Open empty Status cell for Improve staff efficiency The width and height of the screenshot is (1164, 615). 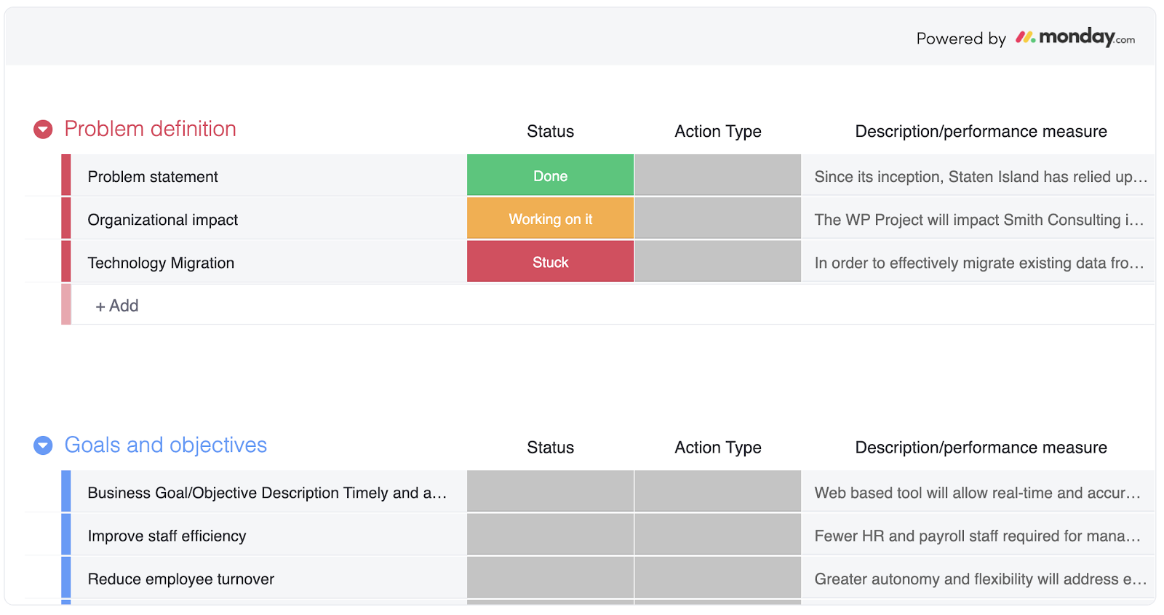pyautogui.click(x=550, y=534)
